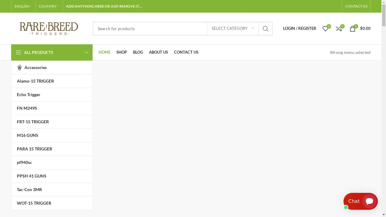
Task: Select the WOT-15 TRIGGER category
Action: click(x=52, y=203)
